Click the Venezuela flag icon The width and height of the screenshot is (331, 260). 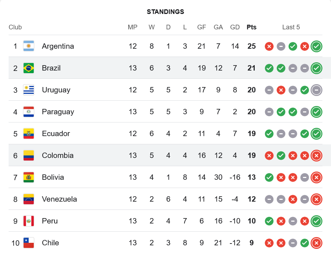[x=29, y=199]
